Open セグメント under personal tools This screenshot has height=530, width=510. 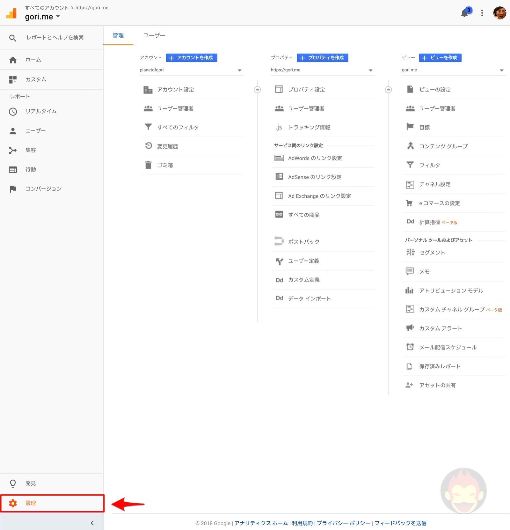[432, 252]
